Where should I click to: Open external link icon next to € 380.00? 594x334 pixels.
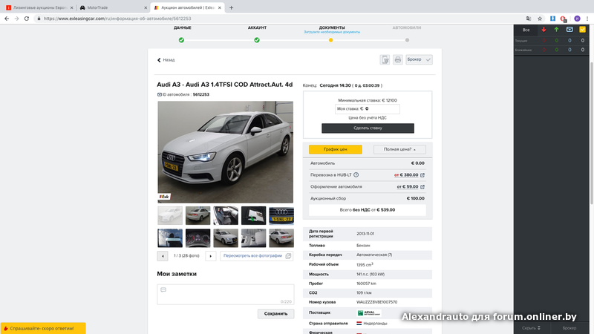(x=422, y=175)
